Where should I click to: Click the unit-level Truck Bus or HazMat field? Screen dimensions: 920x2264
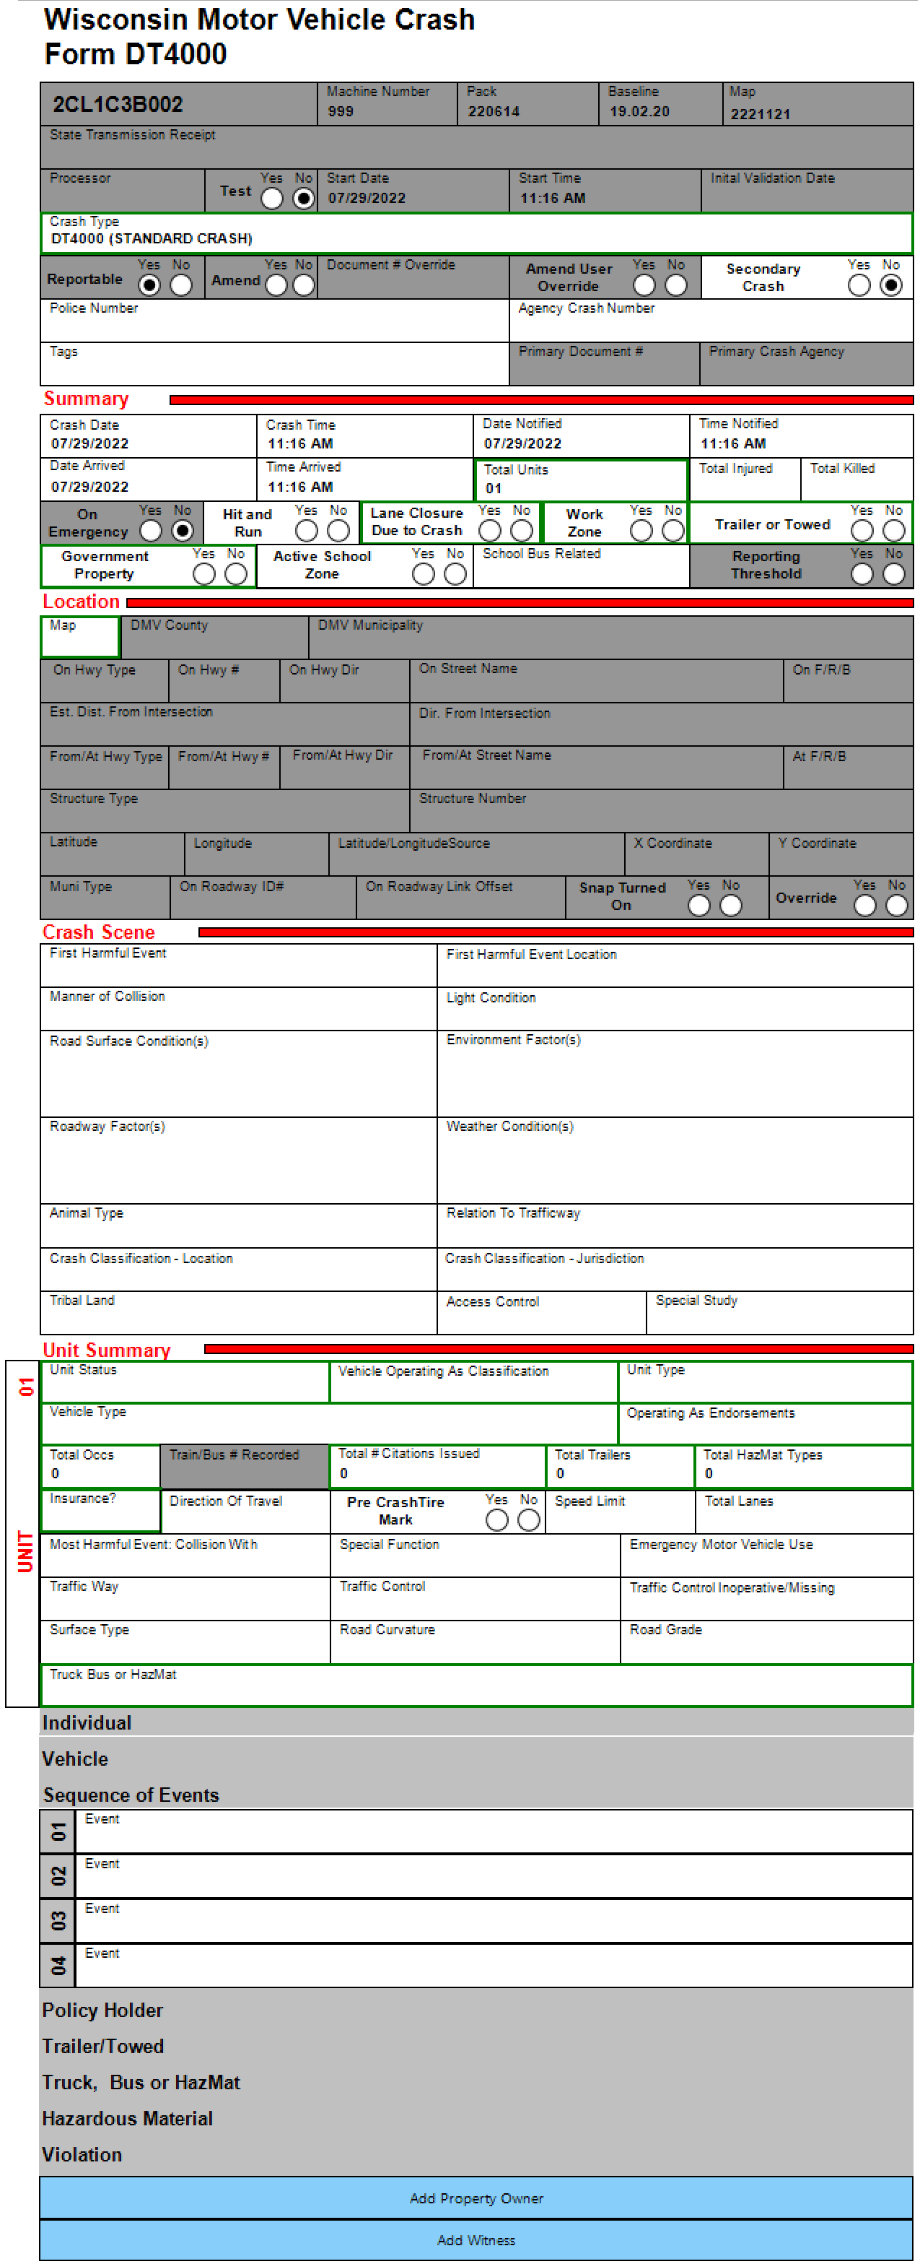click(476, 1685)
